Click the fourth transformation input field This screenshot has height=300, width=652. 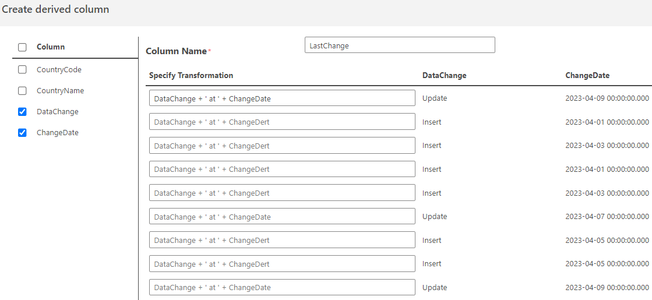(282, 170)
